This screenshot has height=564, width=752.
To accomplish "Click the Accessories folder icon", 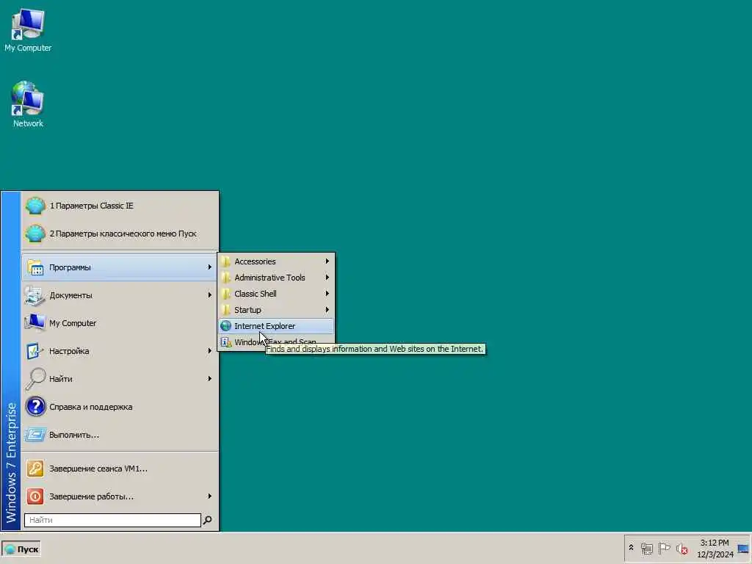I will pos(225,261).
